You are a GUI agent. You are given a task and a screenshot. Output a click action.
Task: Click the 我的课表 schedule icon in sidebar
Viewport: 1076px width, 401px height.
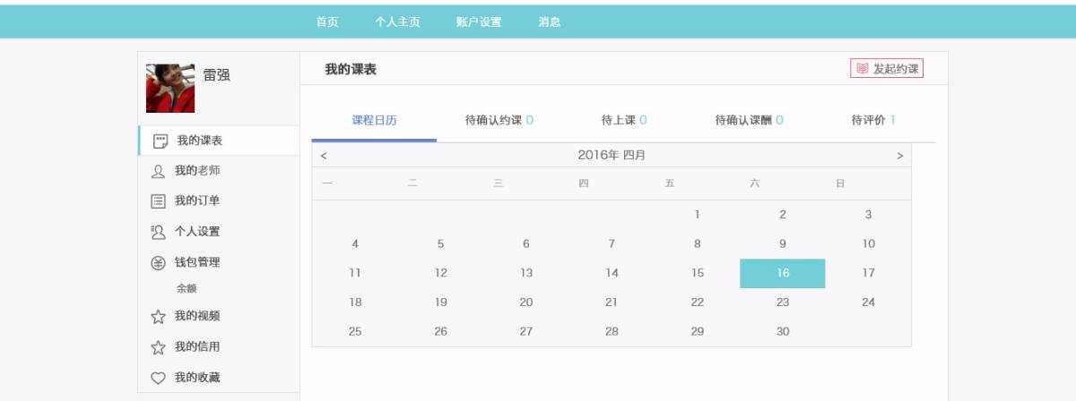tap(161, 141)
